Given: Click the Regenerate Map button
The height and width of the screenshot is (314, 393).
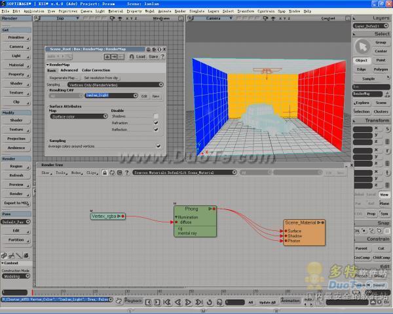Looking at the screenshot, I should [x=64, y=78].
